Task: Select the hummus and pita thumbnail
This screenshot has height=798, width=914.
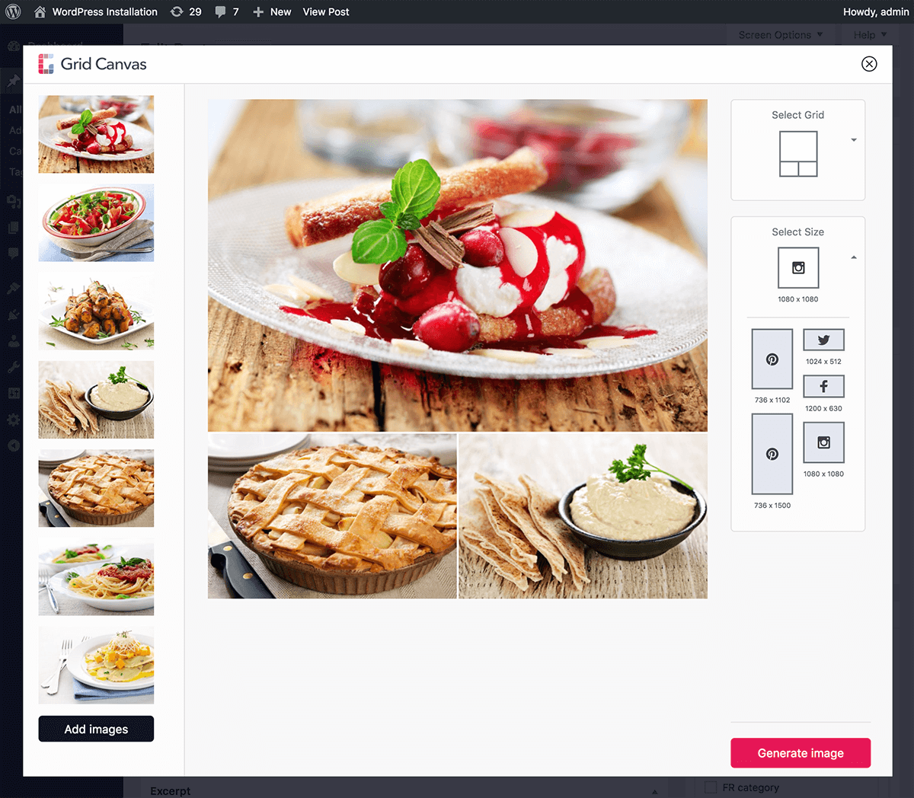Action: [x=96, y=400]
